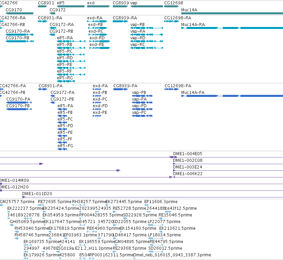Viewport: 283px width, 260px height.
Task: Select protein vap-PD label
Action: point(139,106)
